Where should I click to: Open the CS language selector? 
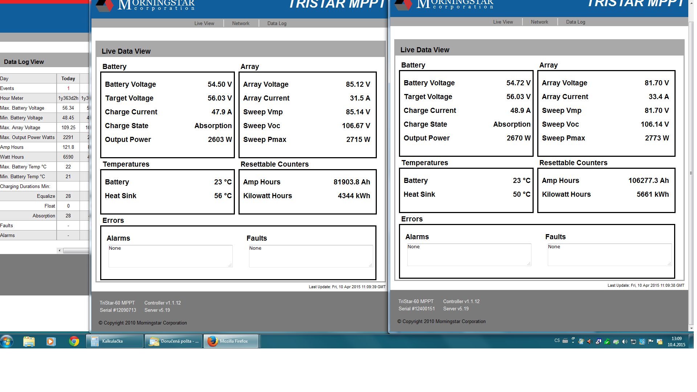pyautogui.click(x=557, y=340)
